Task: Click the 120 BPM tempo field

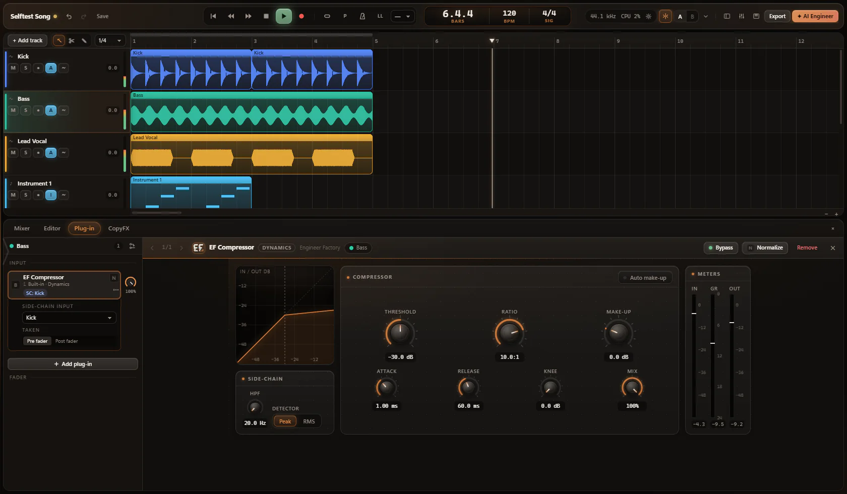Action: [509, 16]
